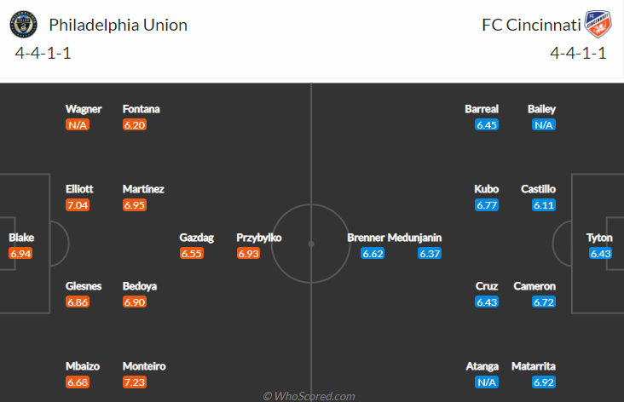Click Tyton's 6.43 rating badge
The width and height of the screenshot is (624, 402).
coord(600,254)
